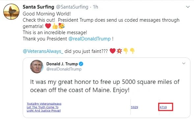Open the tweet's 1h timestamp

(x=96, y=7)
